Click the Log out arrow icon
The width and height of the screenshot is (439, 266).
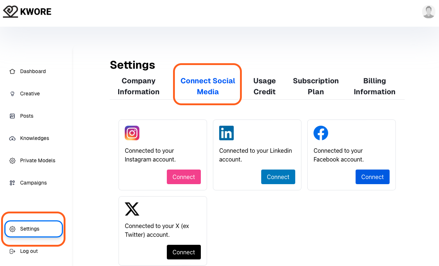pos(12,251)
